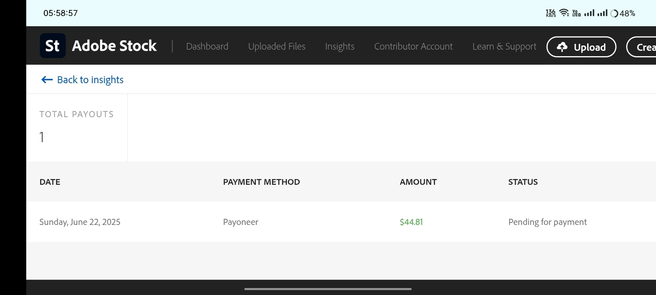
Task: Click the total payouts count 1
Action: (41, 137)
